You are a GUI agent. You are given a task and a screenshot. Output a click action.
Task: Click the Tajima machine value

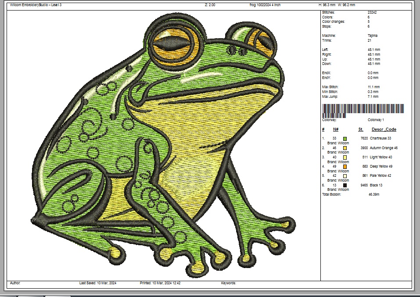tap(373, 36)
